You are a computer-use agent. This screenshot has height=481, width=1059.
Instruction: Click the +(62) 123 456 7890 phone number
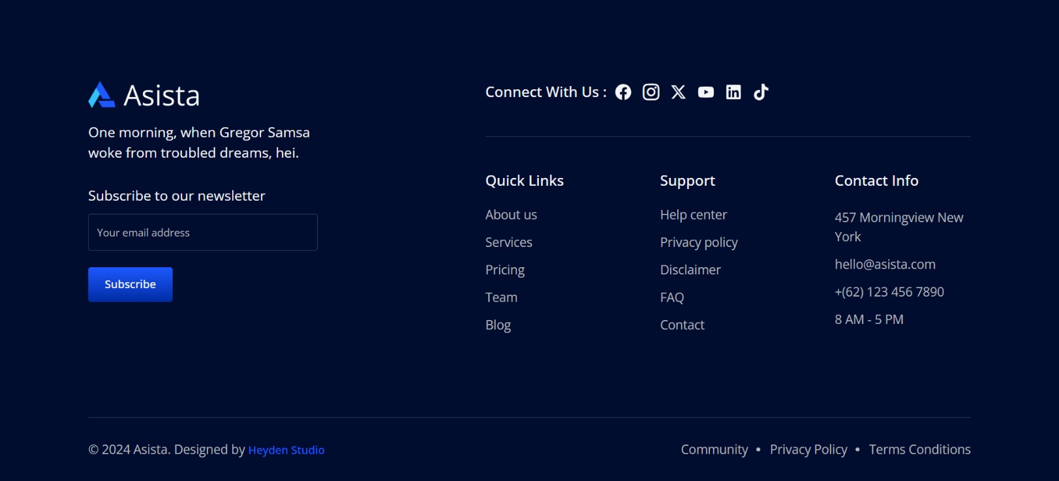(x=889, y=292)
